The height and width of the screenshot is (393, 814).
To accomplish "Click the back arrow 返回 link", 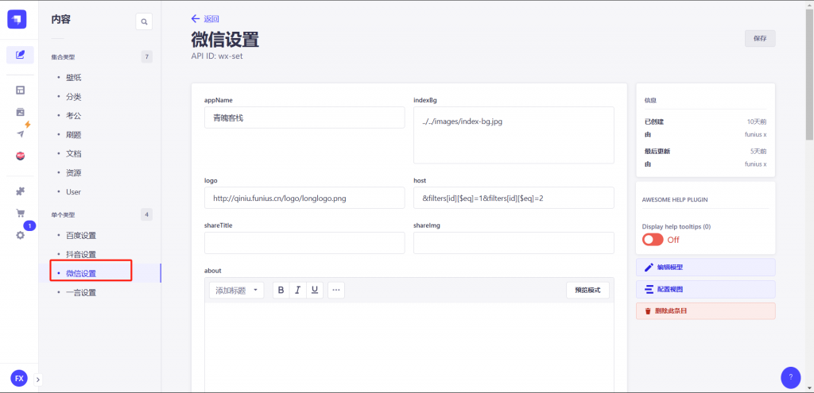I will click(x=205, y=19).
